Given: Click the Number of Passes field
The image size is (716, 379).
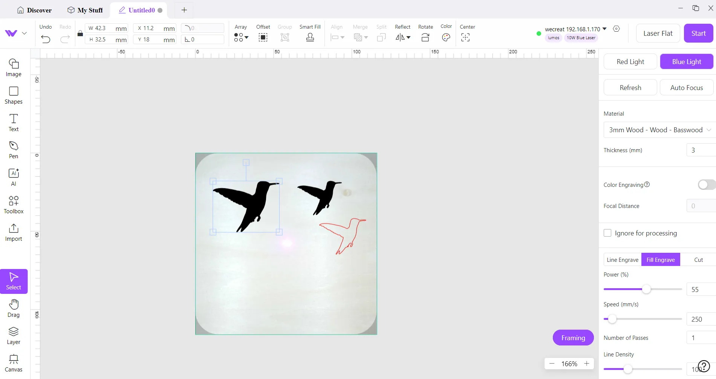Looking at the screenshot, I should click(701, 338).
